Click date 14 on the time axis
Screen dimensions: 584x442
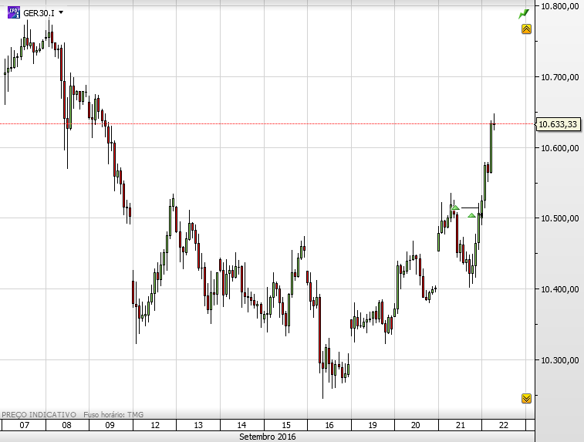241,425
